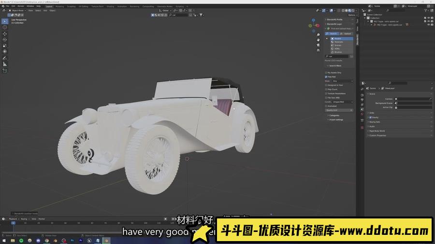This screenshot has height=244, width=435.
Task: Open the Window menu
Action: [30, 6]
